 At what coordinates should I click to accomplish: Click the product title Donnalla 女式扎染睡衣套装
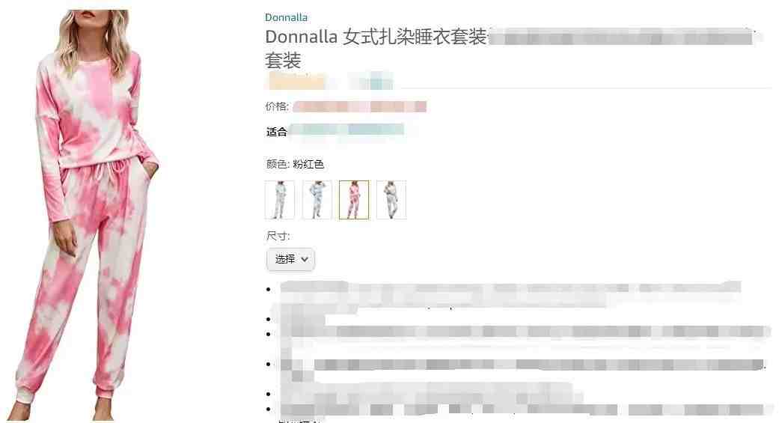click(x=376, y=37)
